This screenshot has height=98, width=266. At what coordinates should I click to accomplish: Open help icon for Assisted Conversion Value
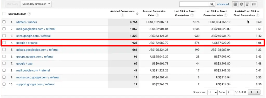(157, 15)
